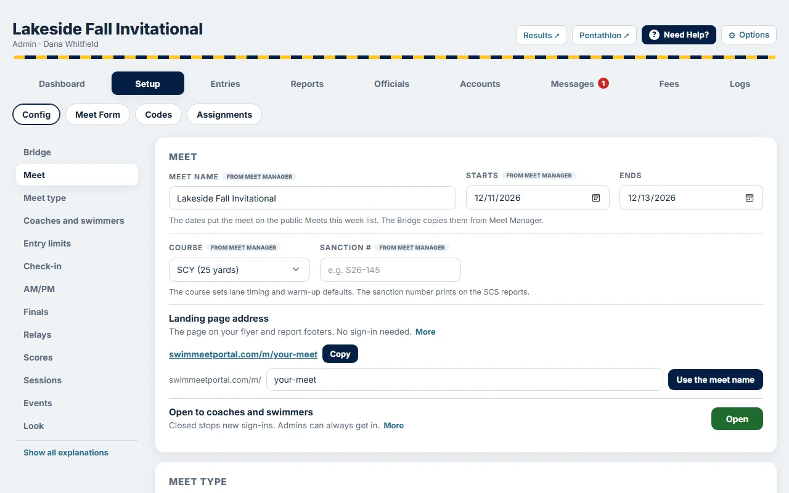The height and width of the screenshot is (493, 789).
Task: Open Messages tab with unread badge
Action: [x=579, y=84]
